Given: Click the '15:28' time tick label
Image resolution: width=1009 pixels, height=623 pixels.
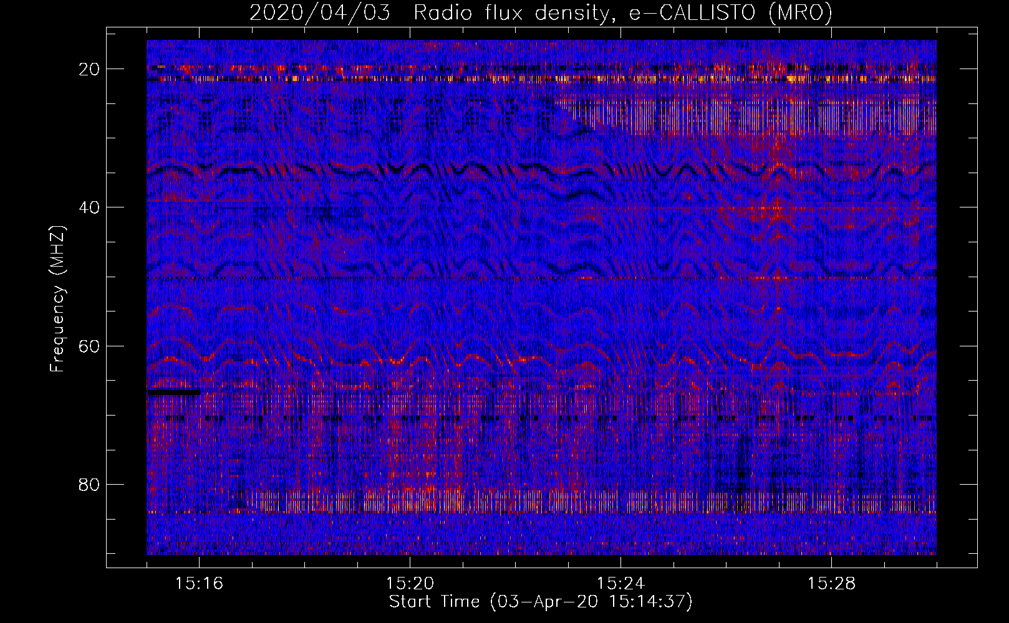Looking at the screenshot, I should tap(831, 584).
